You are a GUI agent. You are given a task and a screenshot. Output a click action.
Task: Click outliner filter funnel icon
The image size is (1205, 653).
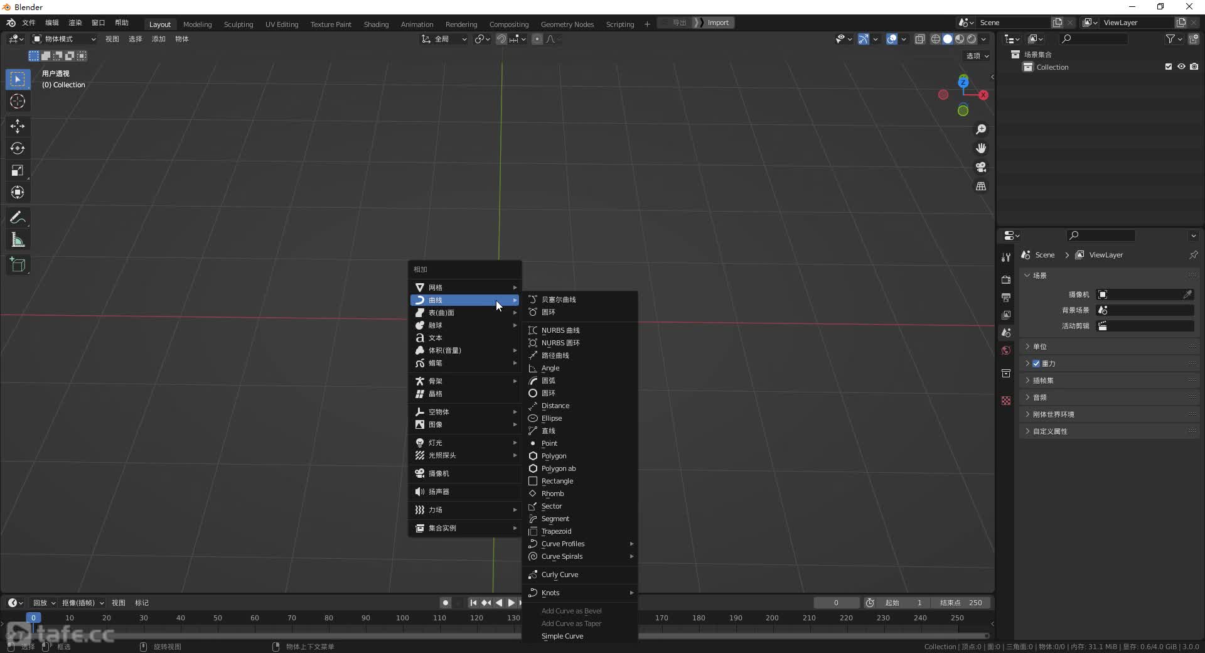tap(1170, 39)
